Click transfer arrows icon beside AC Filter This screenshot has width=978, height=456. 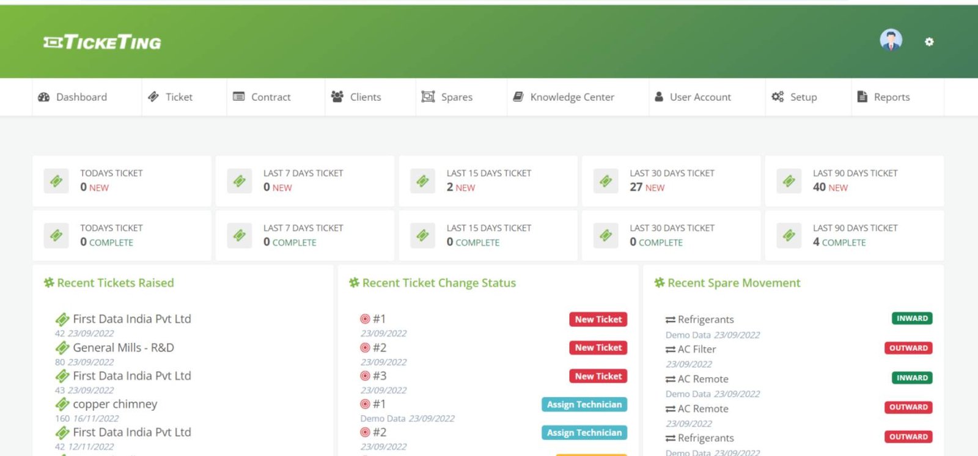coord(671,350)
